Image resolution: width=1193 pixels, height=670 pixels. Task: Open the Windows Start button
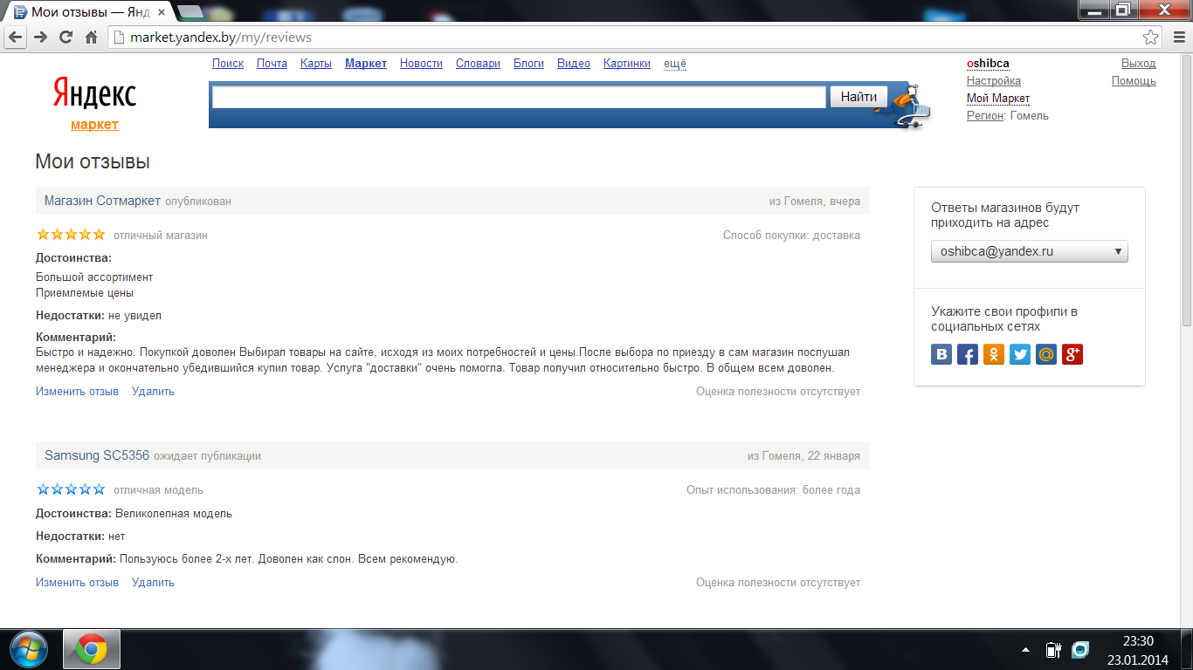[27, 649]
